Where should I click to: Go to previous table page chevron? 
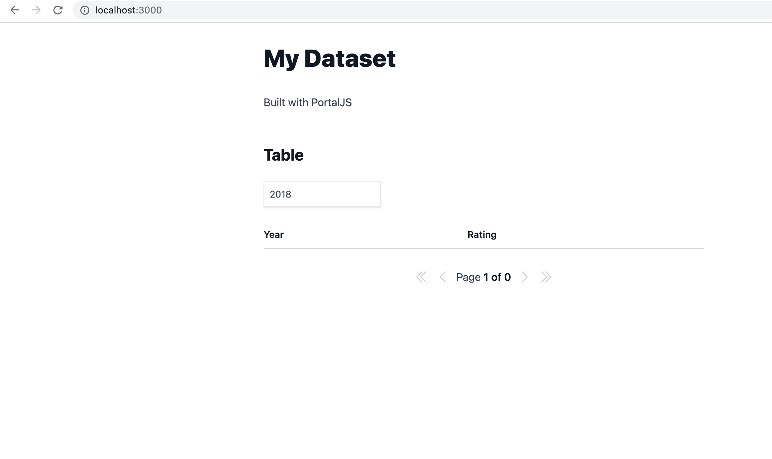tap(443, 277)
